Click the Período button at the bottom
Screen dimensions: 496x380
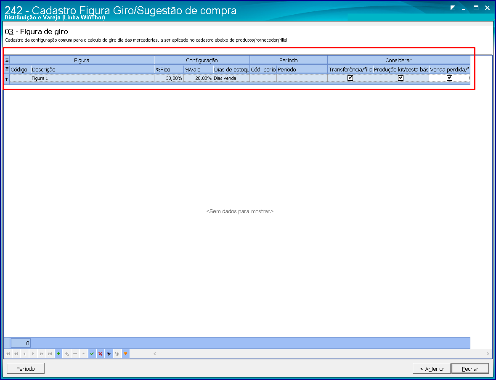click(26, 369)
